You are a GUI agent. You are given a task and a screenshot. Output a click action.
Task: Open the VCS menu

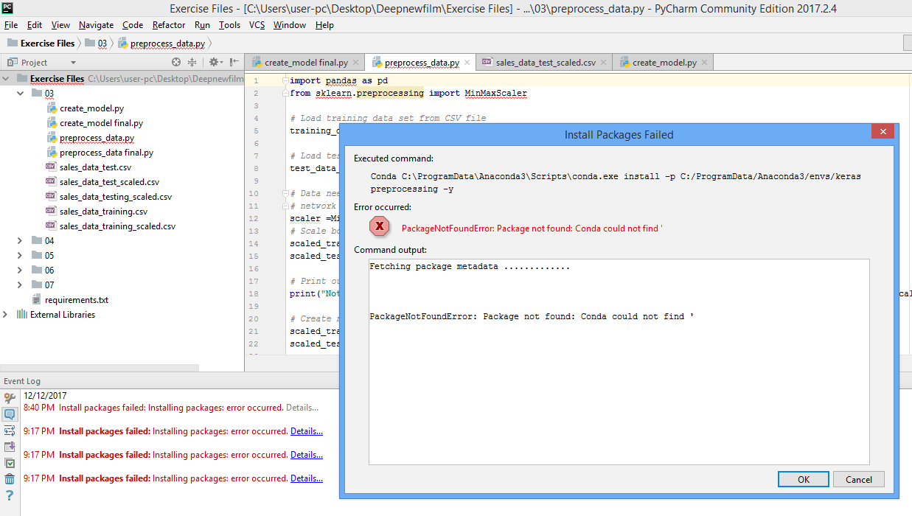tap(257, 25)
